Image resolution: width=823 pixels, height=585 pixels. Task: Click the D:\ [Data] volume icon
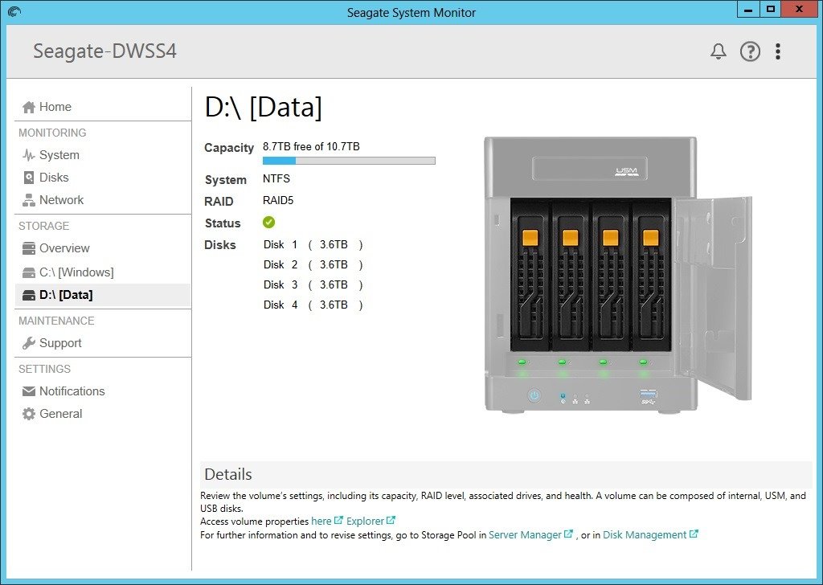[28, 295]
